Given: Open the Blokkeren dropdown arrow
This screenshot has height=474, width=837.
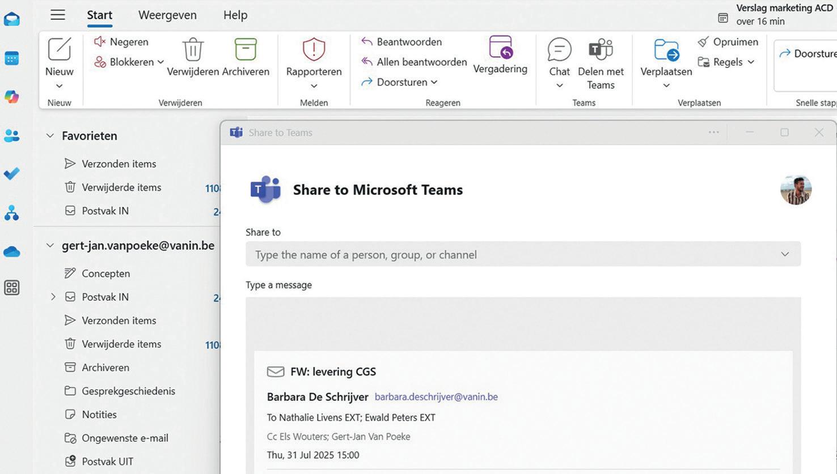Looking at the screenshot, I should pos(160,62).
